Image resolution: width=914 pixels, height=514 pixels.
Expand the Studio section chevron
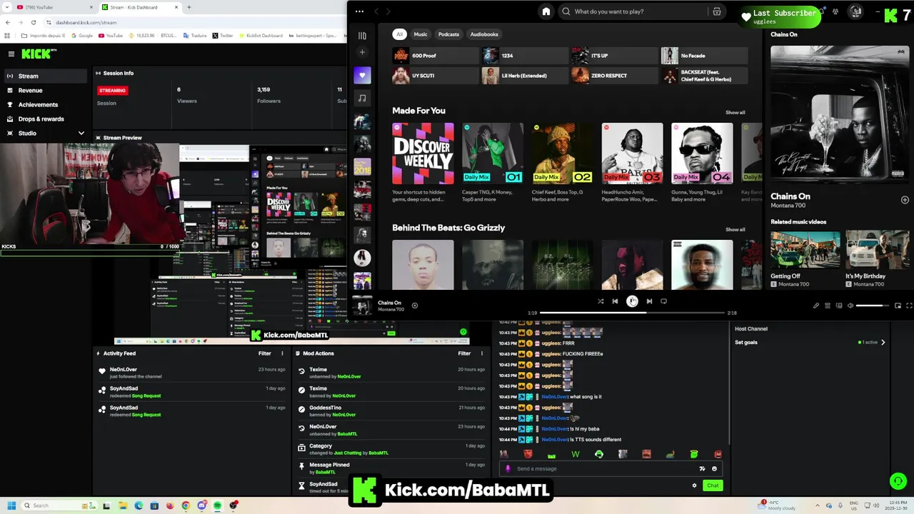click(x=81, y=133)
